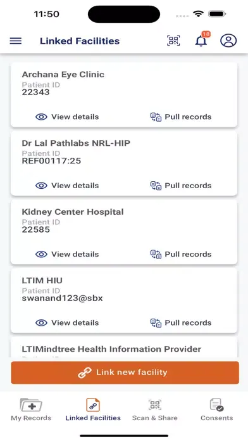Tap the QR scanner icon in header
The height and width of the screenshot is (441, 248).
coord(173,41)
